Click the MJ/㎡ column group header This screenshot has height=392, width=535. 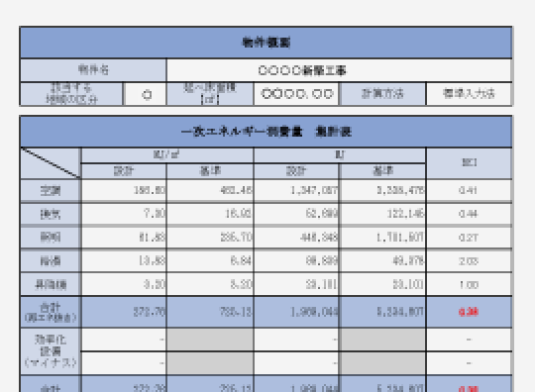[x=167, y=155]
